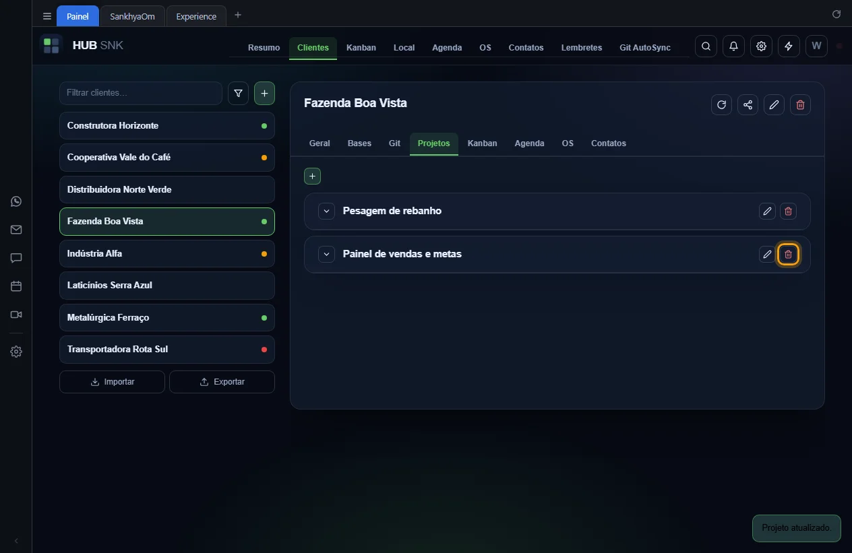Open the Lembretes navigation tab
Screen dimensions: 852x553
click(x=582, y=48)
